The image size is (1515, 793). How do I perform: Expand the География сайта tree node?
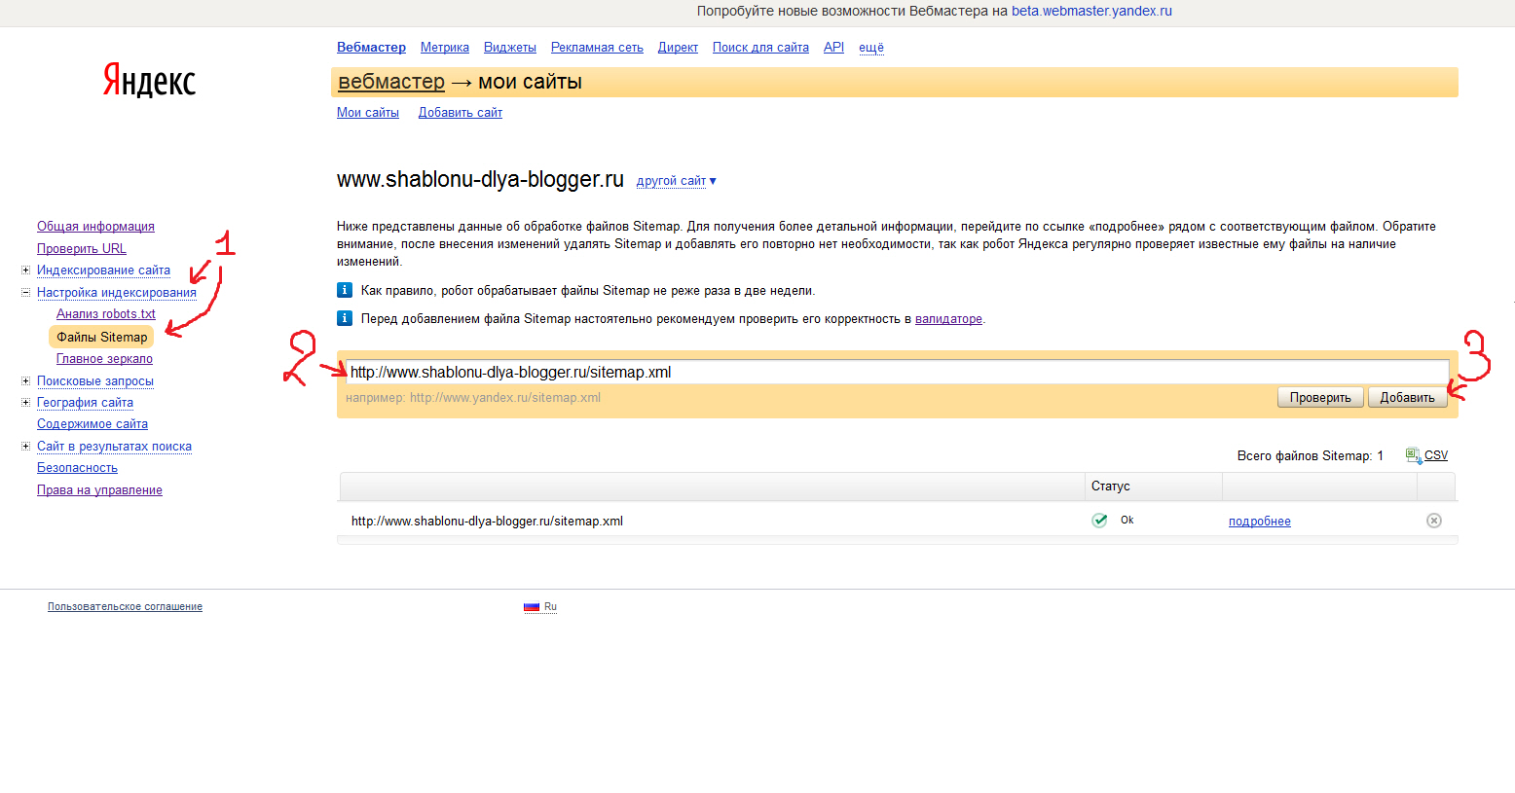(26, 402)
